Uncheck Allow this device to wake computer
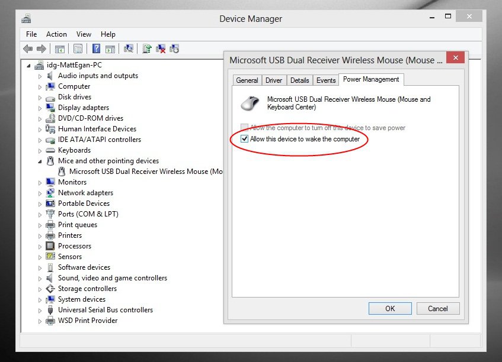 (x=245, y=139)
